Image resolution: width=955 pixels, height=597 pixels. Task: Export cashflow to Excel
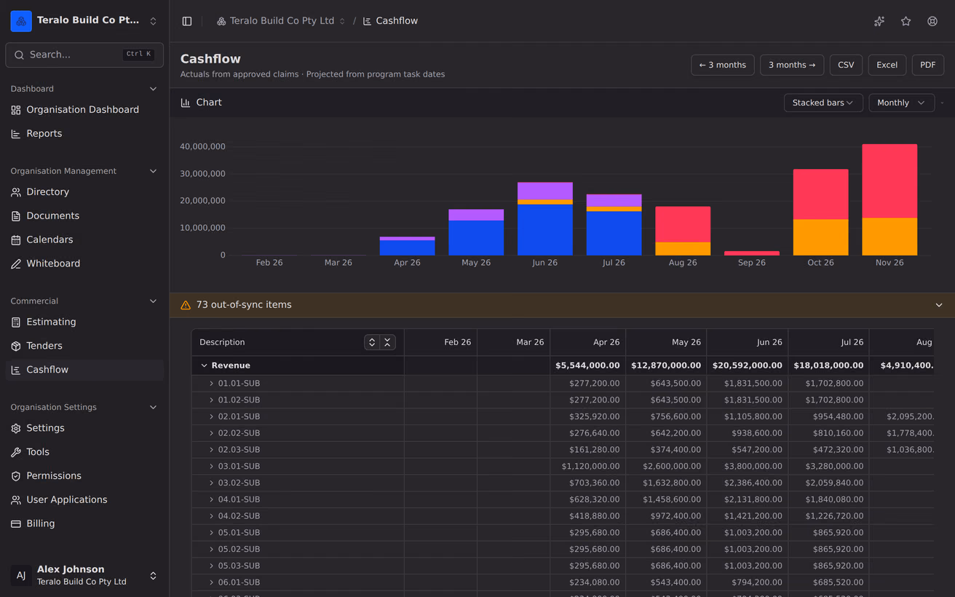click(887, 65)
